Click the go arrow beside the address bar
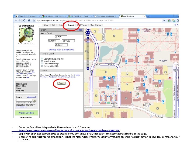 click(x=164, y=20)
